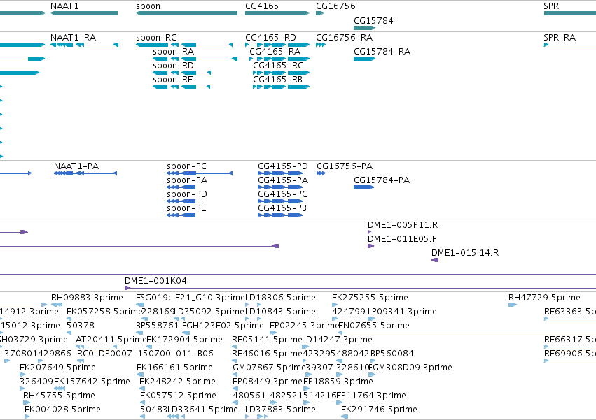The image size is (596, 420).
Task: Select the CG4165 gene label
Action: tap(262, 6)
